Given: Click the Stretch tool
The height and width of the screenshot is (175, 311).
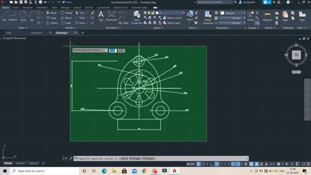Looking at the screenshot, I should click(x=52, y=23).
